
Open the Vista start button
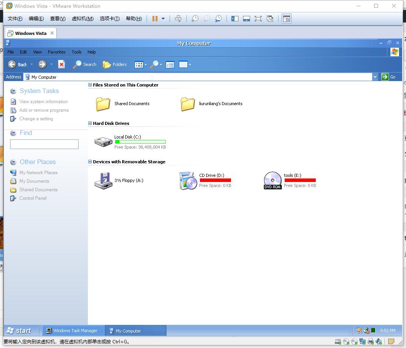click(19, 331)
